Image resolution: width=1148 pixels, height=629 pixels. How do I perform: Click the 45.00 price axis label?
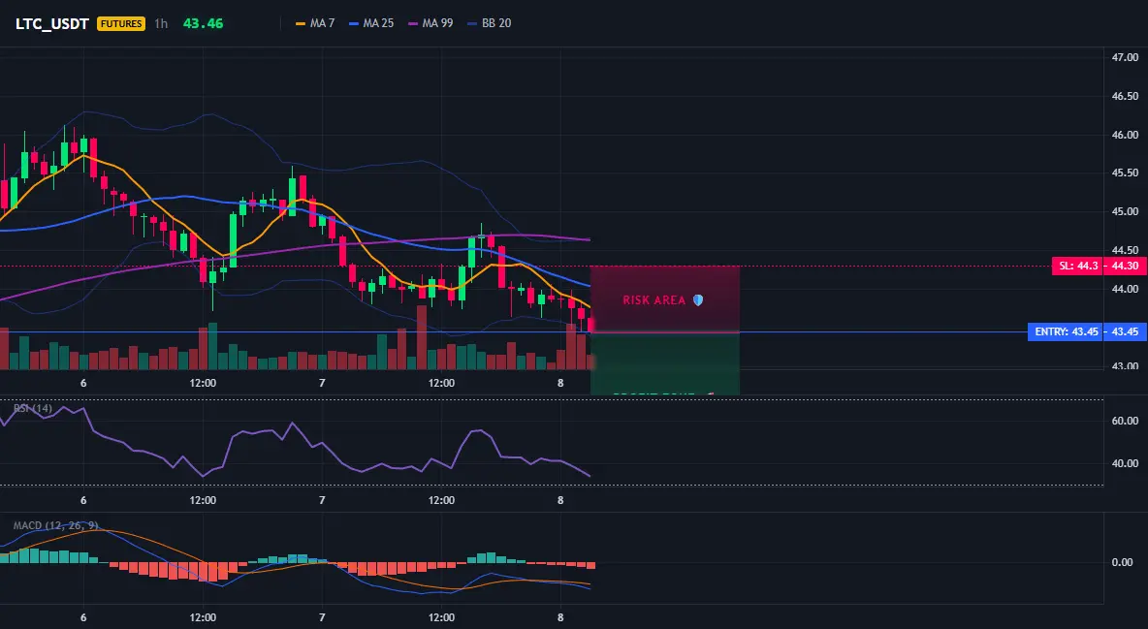coord(1125,211)
